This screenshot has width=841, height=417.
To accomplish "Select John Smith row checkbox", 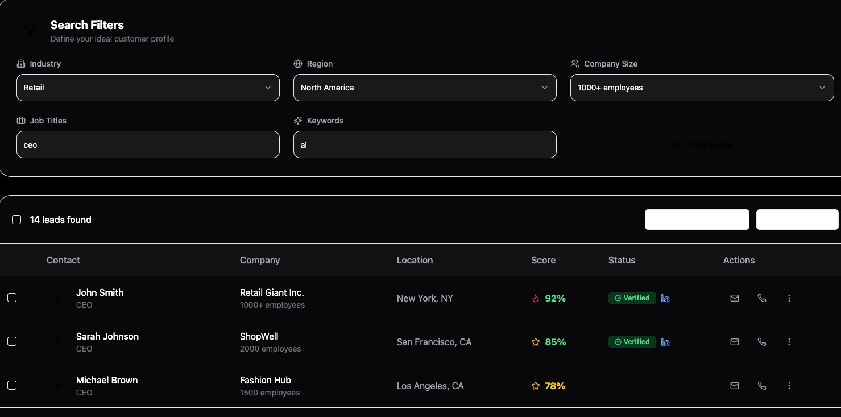I will tap(12, 298).
